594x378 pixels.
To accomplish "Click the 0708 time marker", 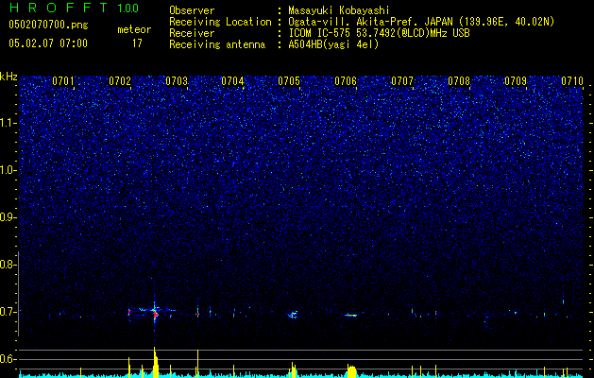I will pos(459,81).
